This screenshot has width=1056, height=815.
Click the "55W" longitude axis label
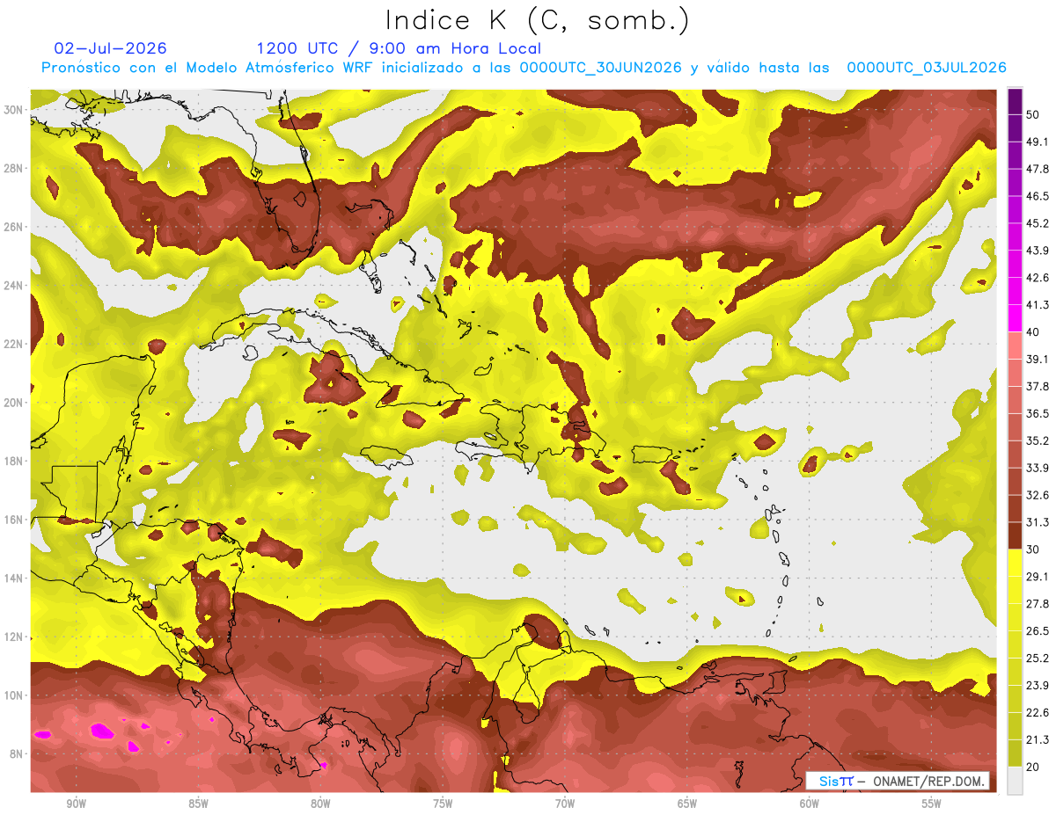(x=932, y=804)
